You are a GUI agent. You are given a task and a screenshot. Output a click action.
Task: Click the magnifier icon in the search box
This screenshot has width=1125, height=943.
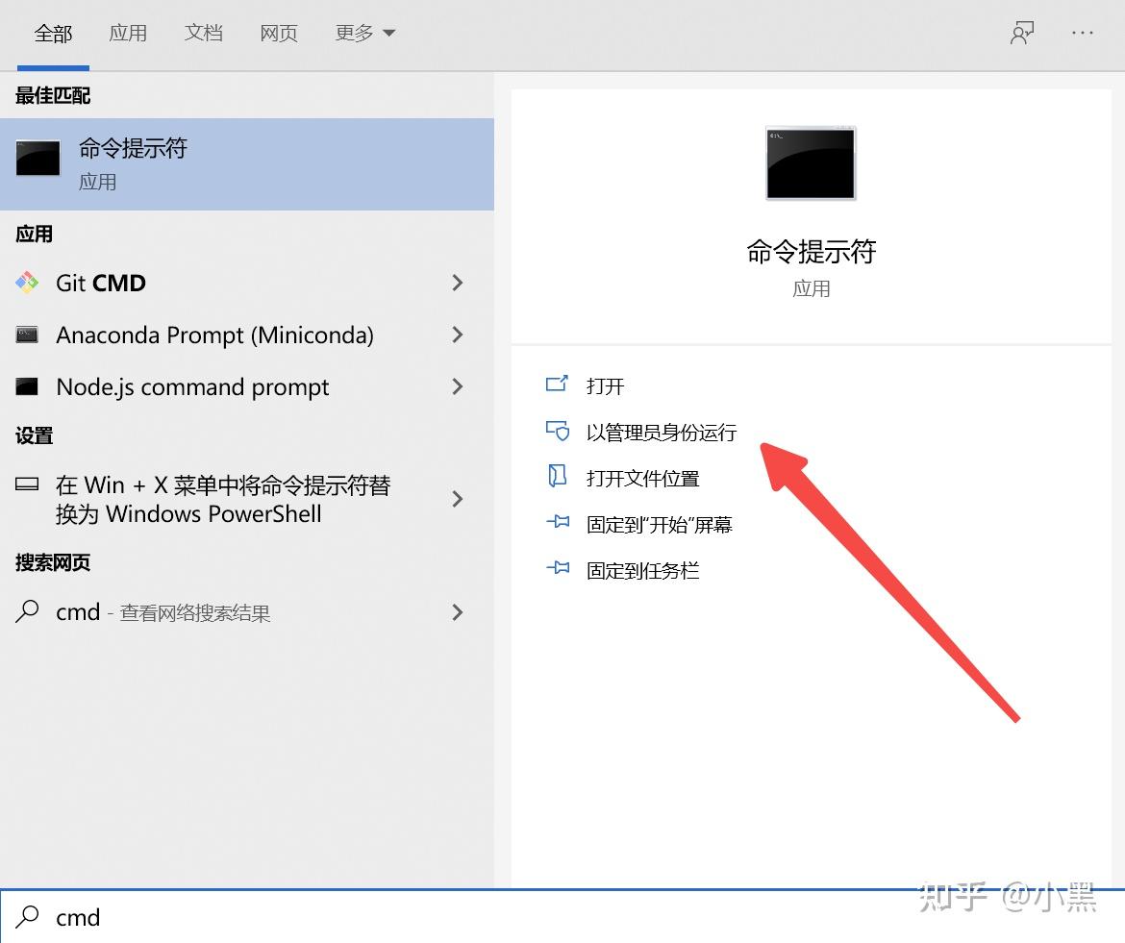coord(27,918)
